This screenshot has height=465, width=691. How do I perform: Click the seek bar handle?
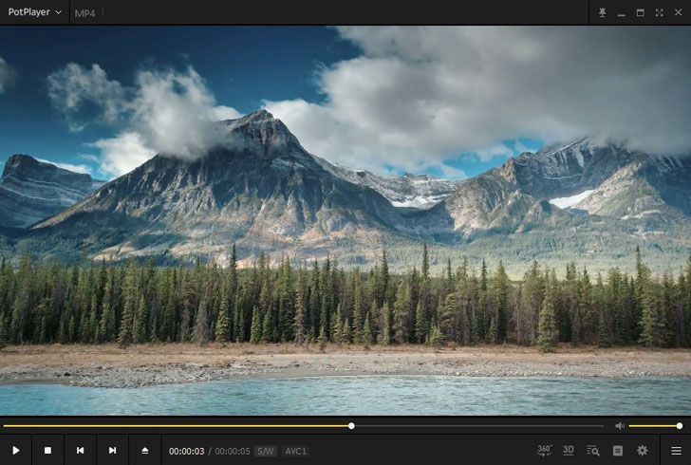pos(351,426)
